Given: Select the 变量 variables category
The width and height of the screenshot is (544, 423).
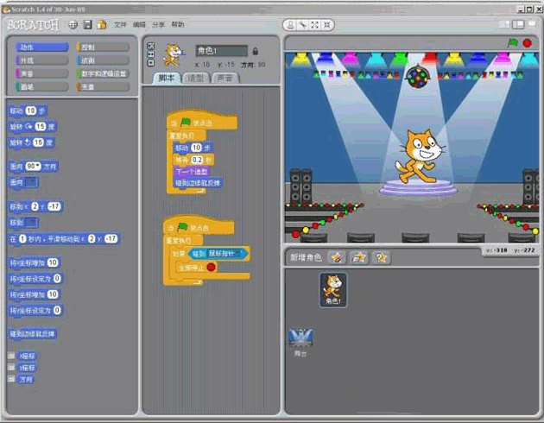Looking at the screenshot, I should point(103,86).
